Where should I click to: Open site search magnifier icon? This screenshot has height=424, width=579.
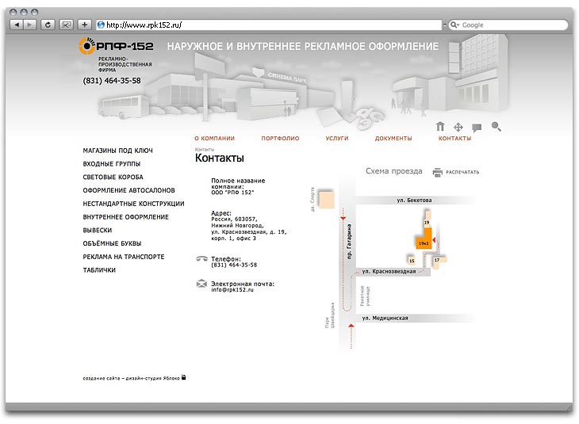pyautogui.click(x=497, y=127)
